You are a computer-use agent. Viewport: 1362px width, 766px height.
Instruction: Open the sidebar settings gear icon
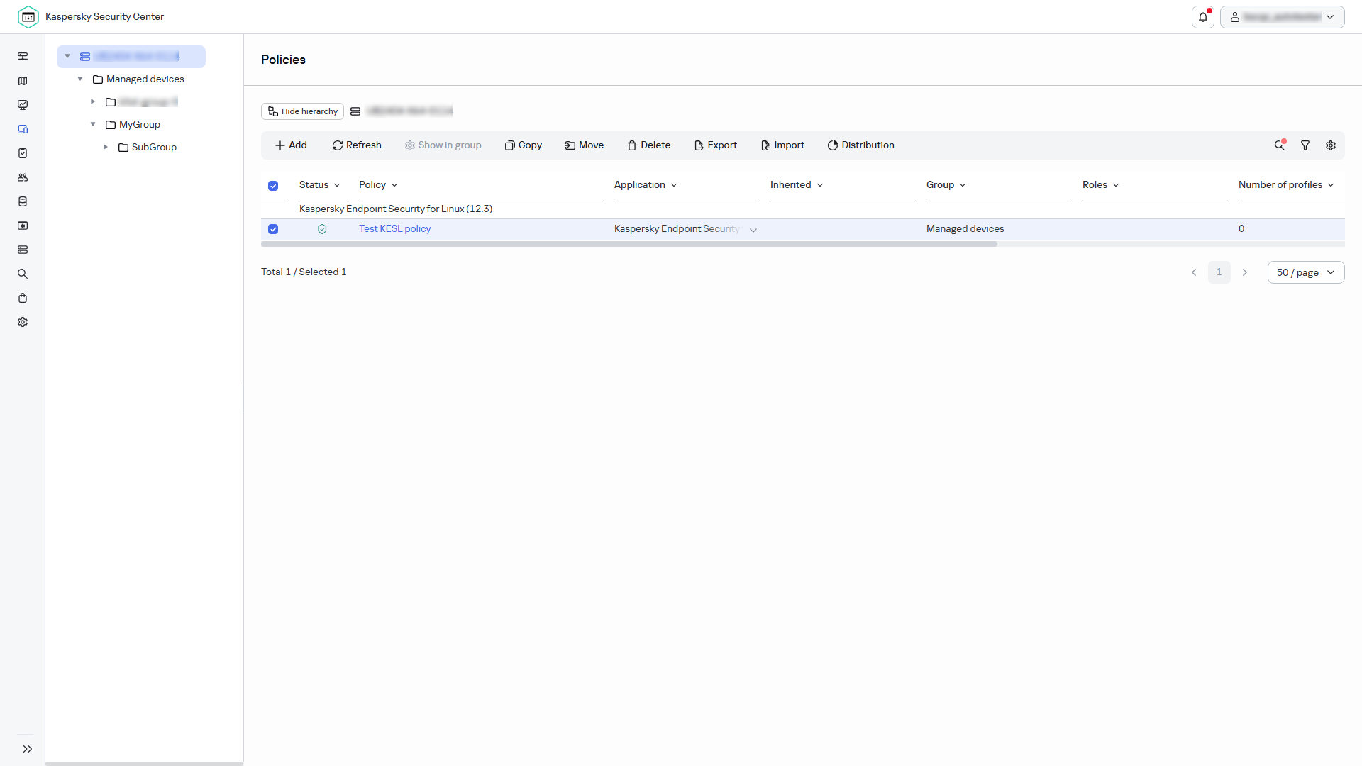click(23, 322)
